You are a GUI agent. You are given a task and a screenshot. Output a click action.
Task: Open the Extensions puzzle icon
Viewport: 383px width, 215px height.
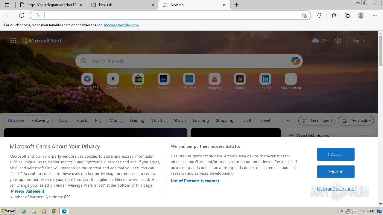click(x=320, y=15)
